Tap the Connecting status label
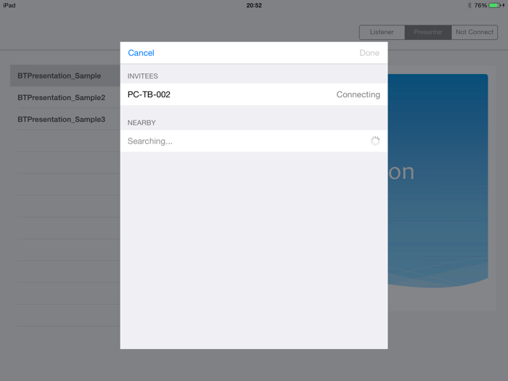Screen dimensions: 508x381 [358, 94]
